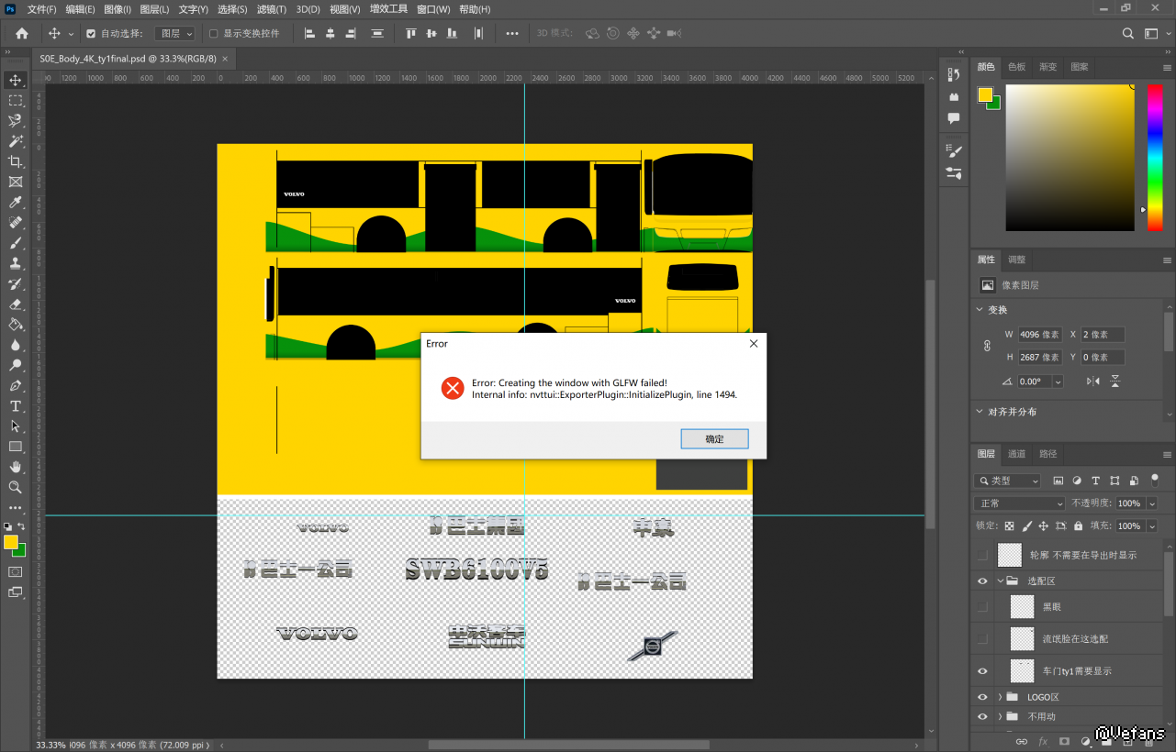Uncheck the 自动选择 checkbox
Screen dimensions: 1176x752
[x=91, y=34]
